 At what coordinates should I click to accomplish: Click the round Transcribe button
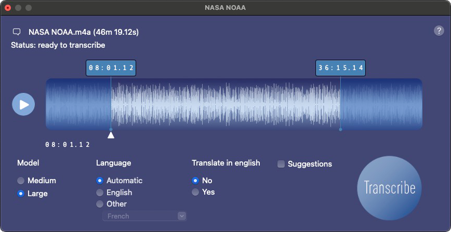coord(390,188)
